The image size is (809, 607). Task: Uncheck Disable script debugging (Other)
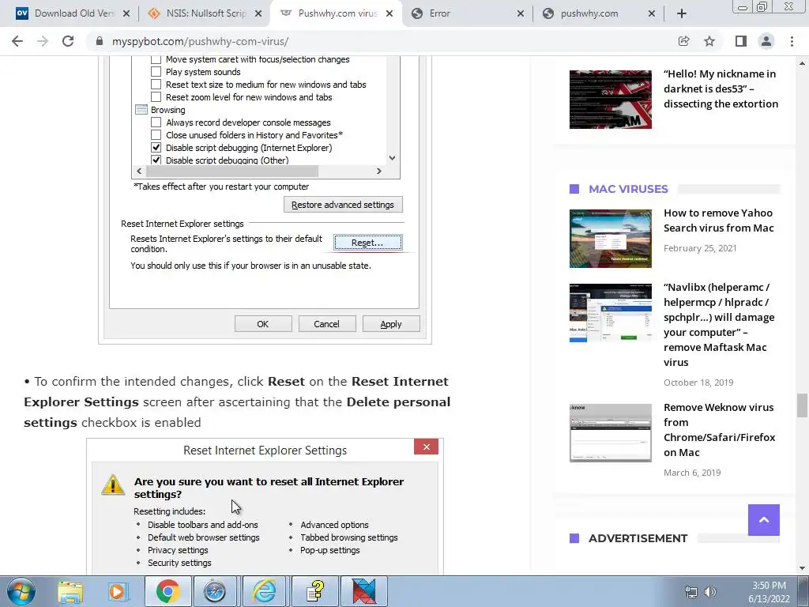156,160
